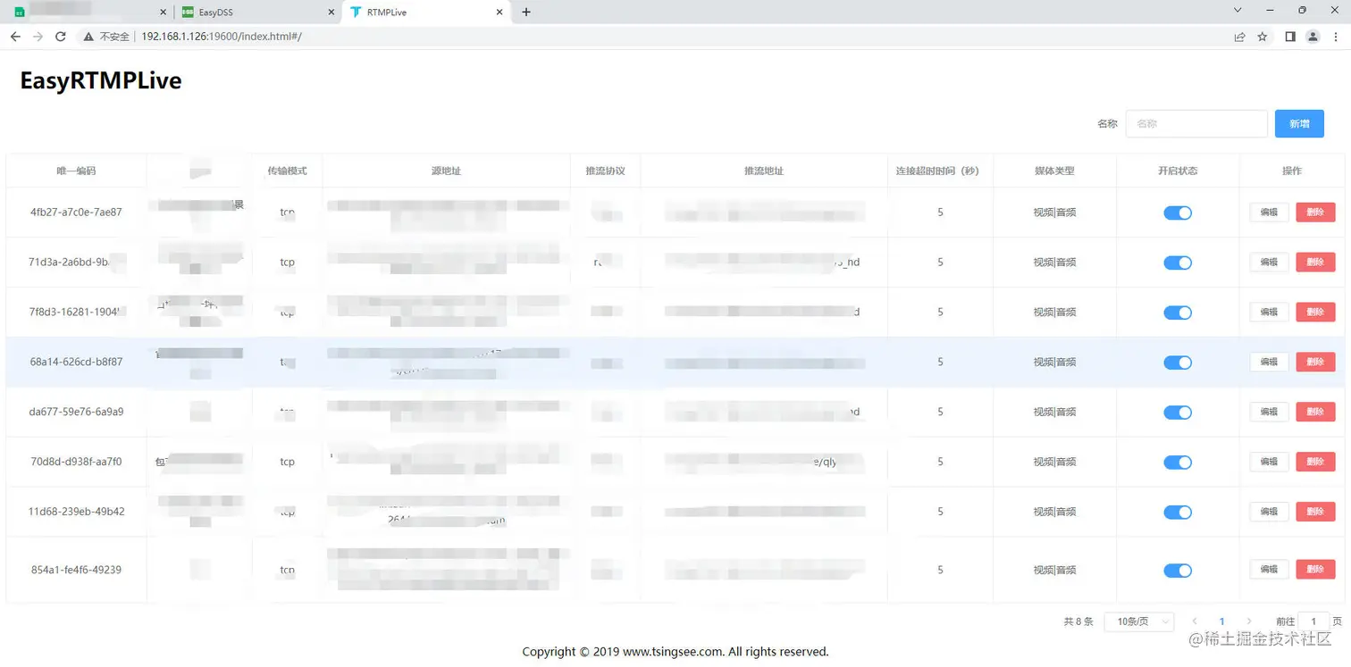Delete the 854a1-fe4f6-49239 row
The width and height of the screenshot is (1351, 667).
pyautogui.click(x=1315, y=570)
